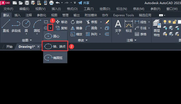Open the circle tool dropdown arrow
The height and width of the screenshot is (104, 181).
point(26,34)
